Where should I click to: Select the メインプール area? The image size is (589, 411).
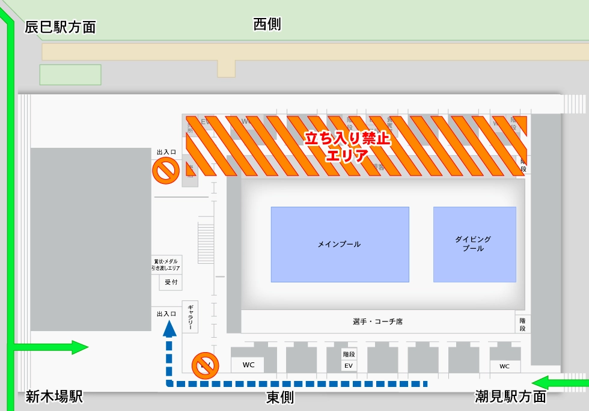pos(340,245)
